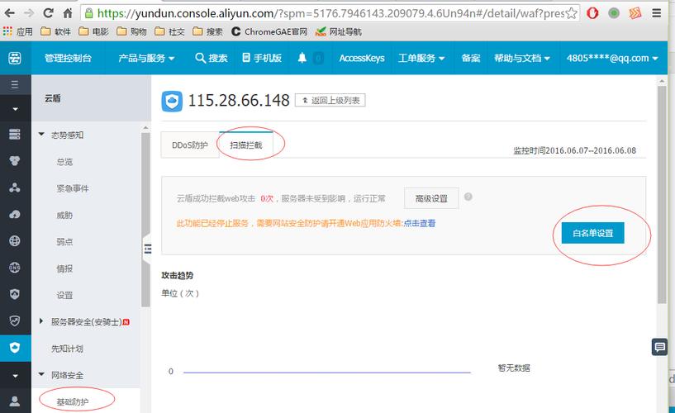Switch to the 扫描拦截 tab
This screenshot has width=675, height=413.
pos(246,145)
